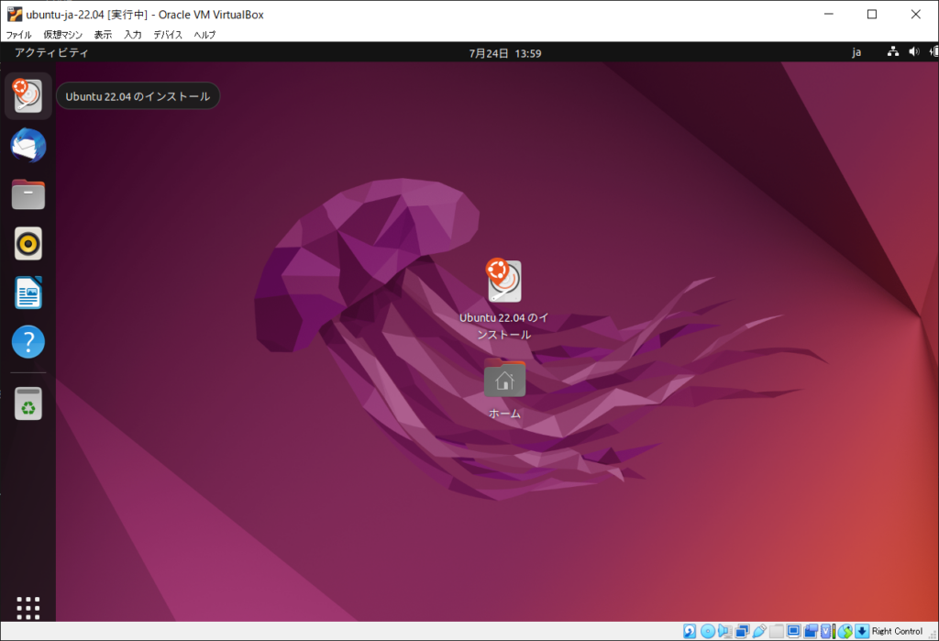This screenshot has width=939, height=641.
Task: Open the Ubuntu 22.04 installer in the dock
Action: point(28,96)
